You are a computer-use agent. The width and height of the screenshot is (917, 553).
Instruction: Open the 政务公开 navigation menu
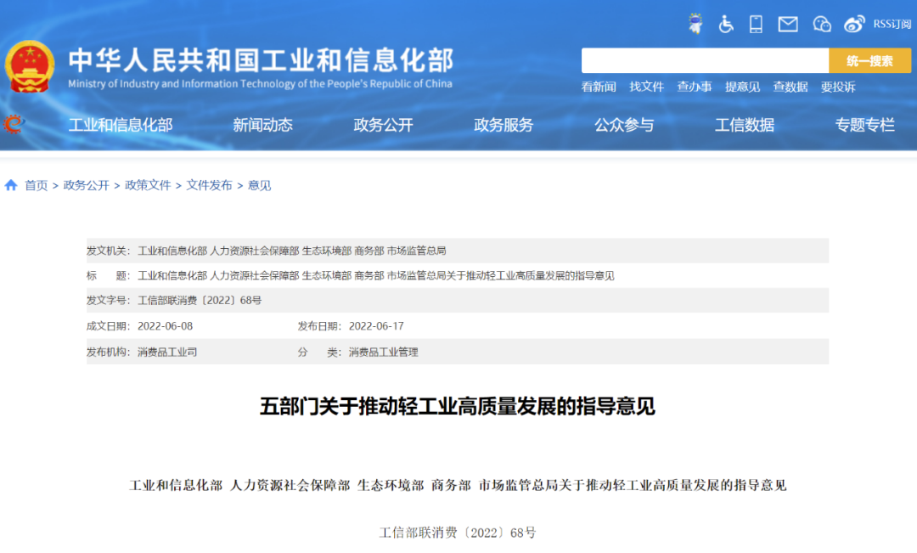(x=382, y=125)
